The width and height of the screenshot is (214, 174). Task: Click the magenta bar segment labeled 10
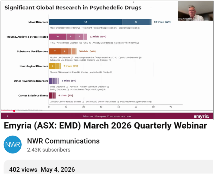pyautogui.click(x=58, y=37)
